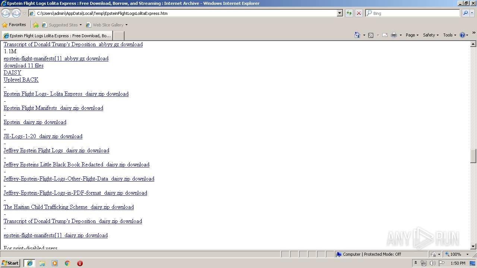Click the Show Desktop monitor icon in tray
This screenshot has height=268, width=477.
coord(473,263)
